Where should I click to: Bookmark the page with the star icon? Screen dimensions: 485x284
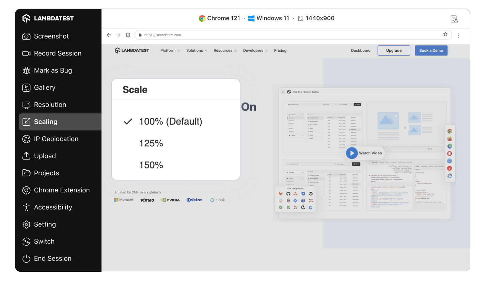coord(445,34)
